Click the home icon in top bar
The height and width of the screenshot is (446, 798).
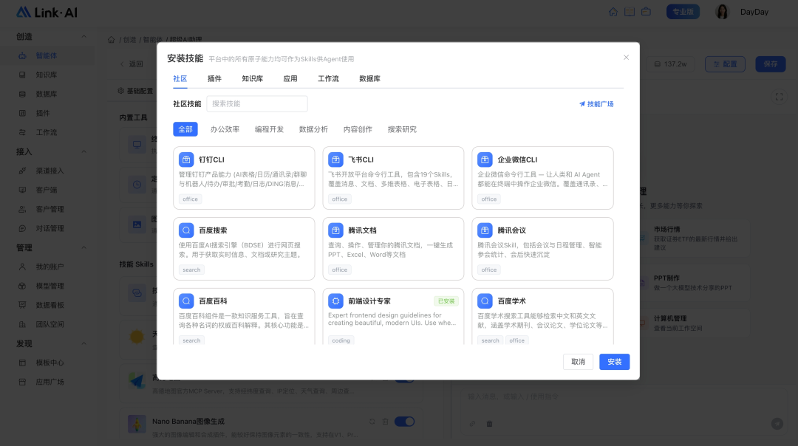[613, 12]
